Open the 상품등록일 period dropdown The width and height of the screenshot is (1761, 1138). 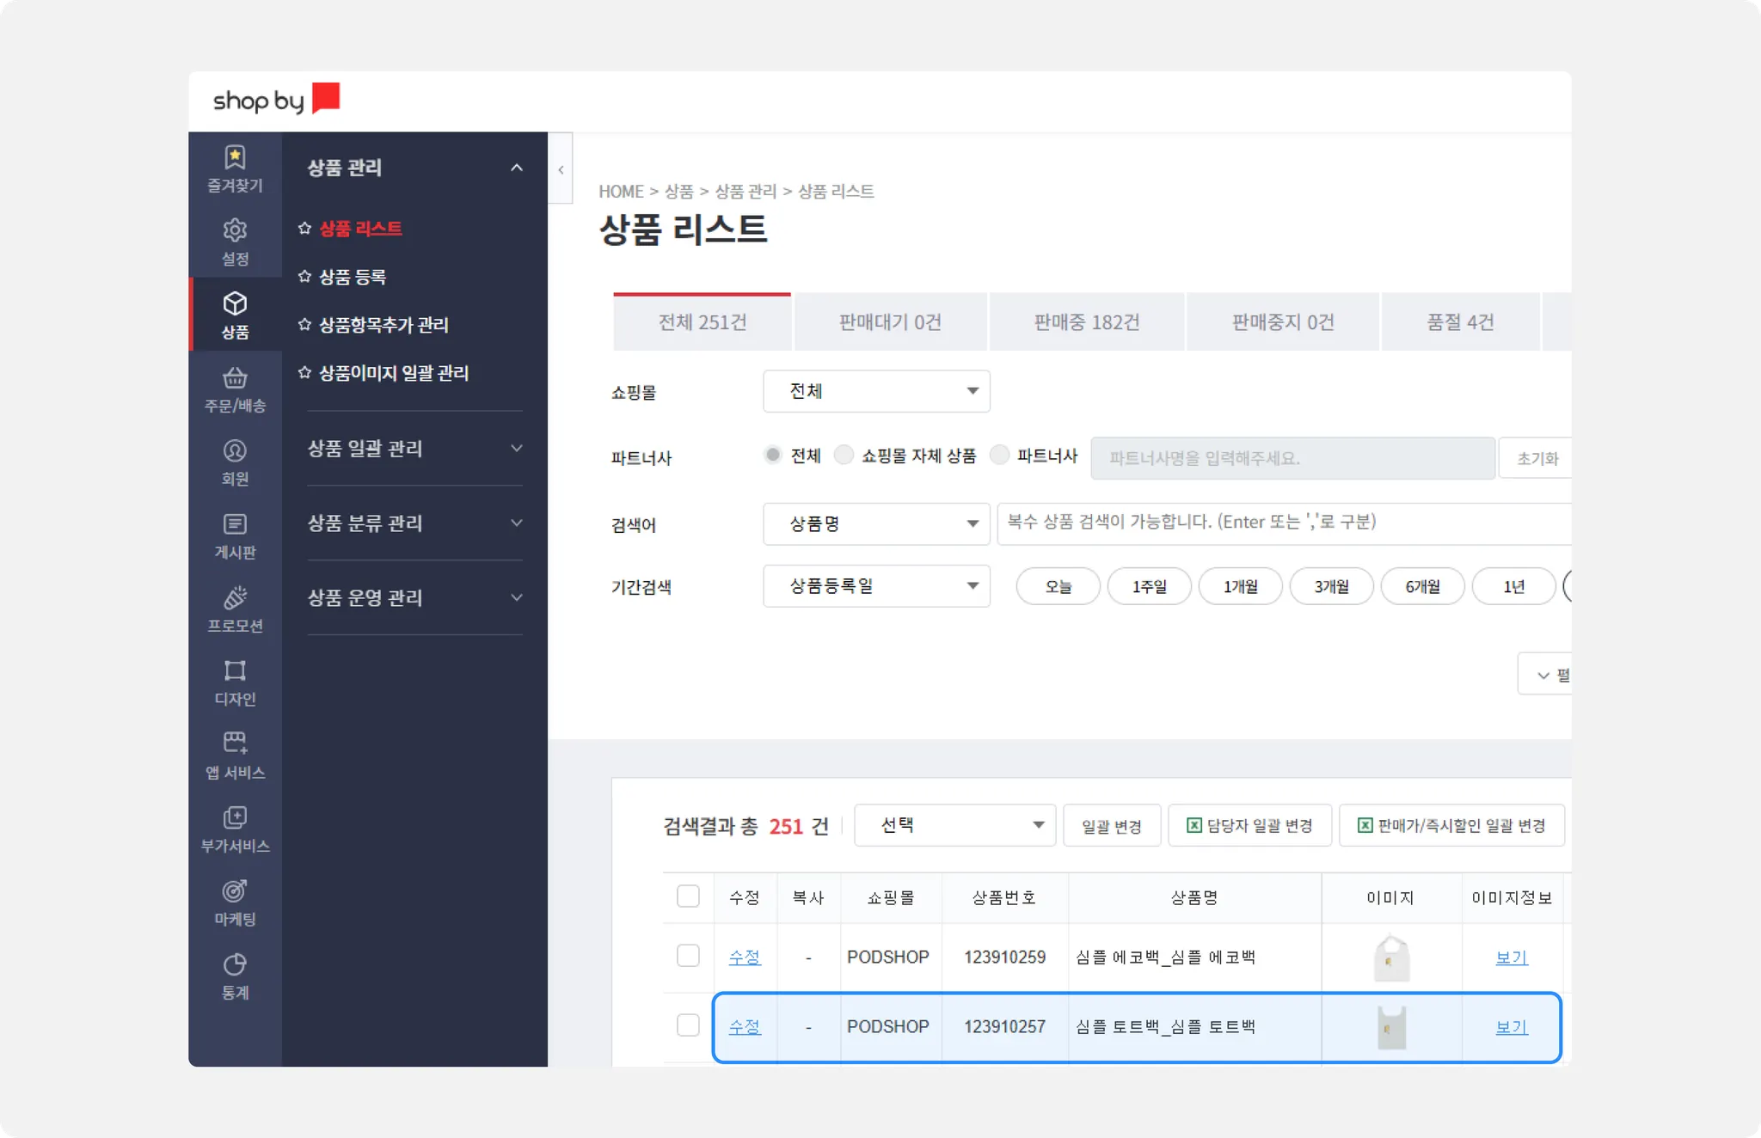876,586
